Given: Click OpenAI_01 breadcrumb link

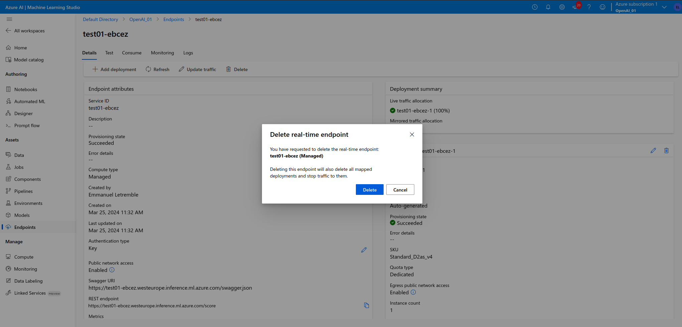Looking at the screenshot, I should [x=140, y=19].
